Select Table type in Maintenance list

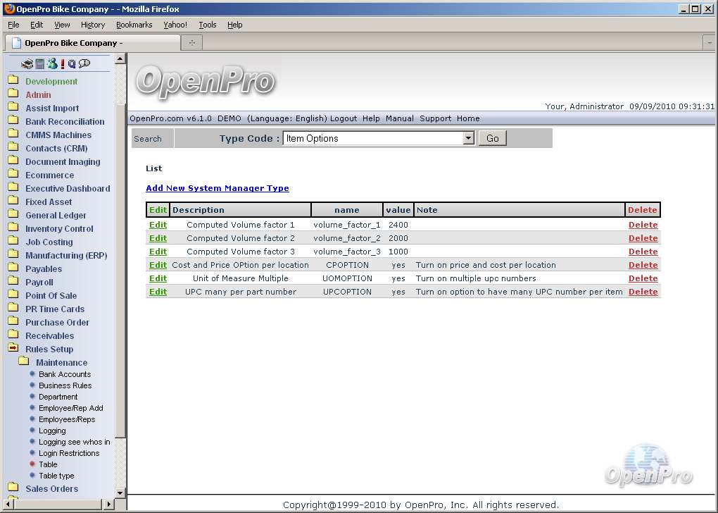point(56,476)
